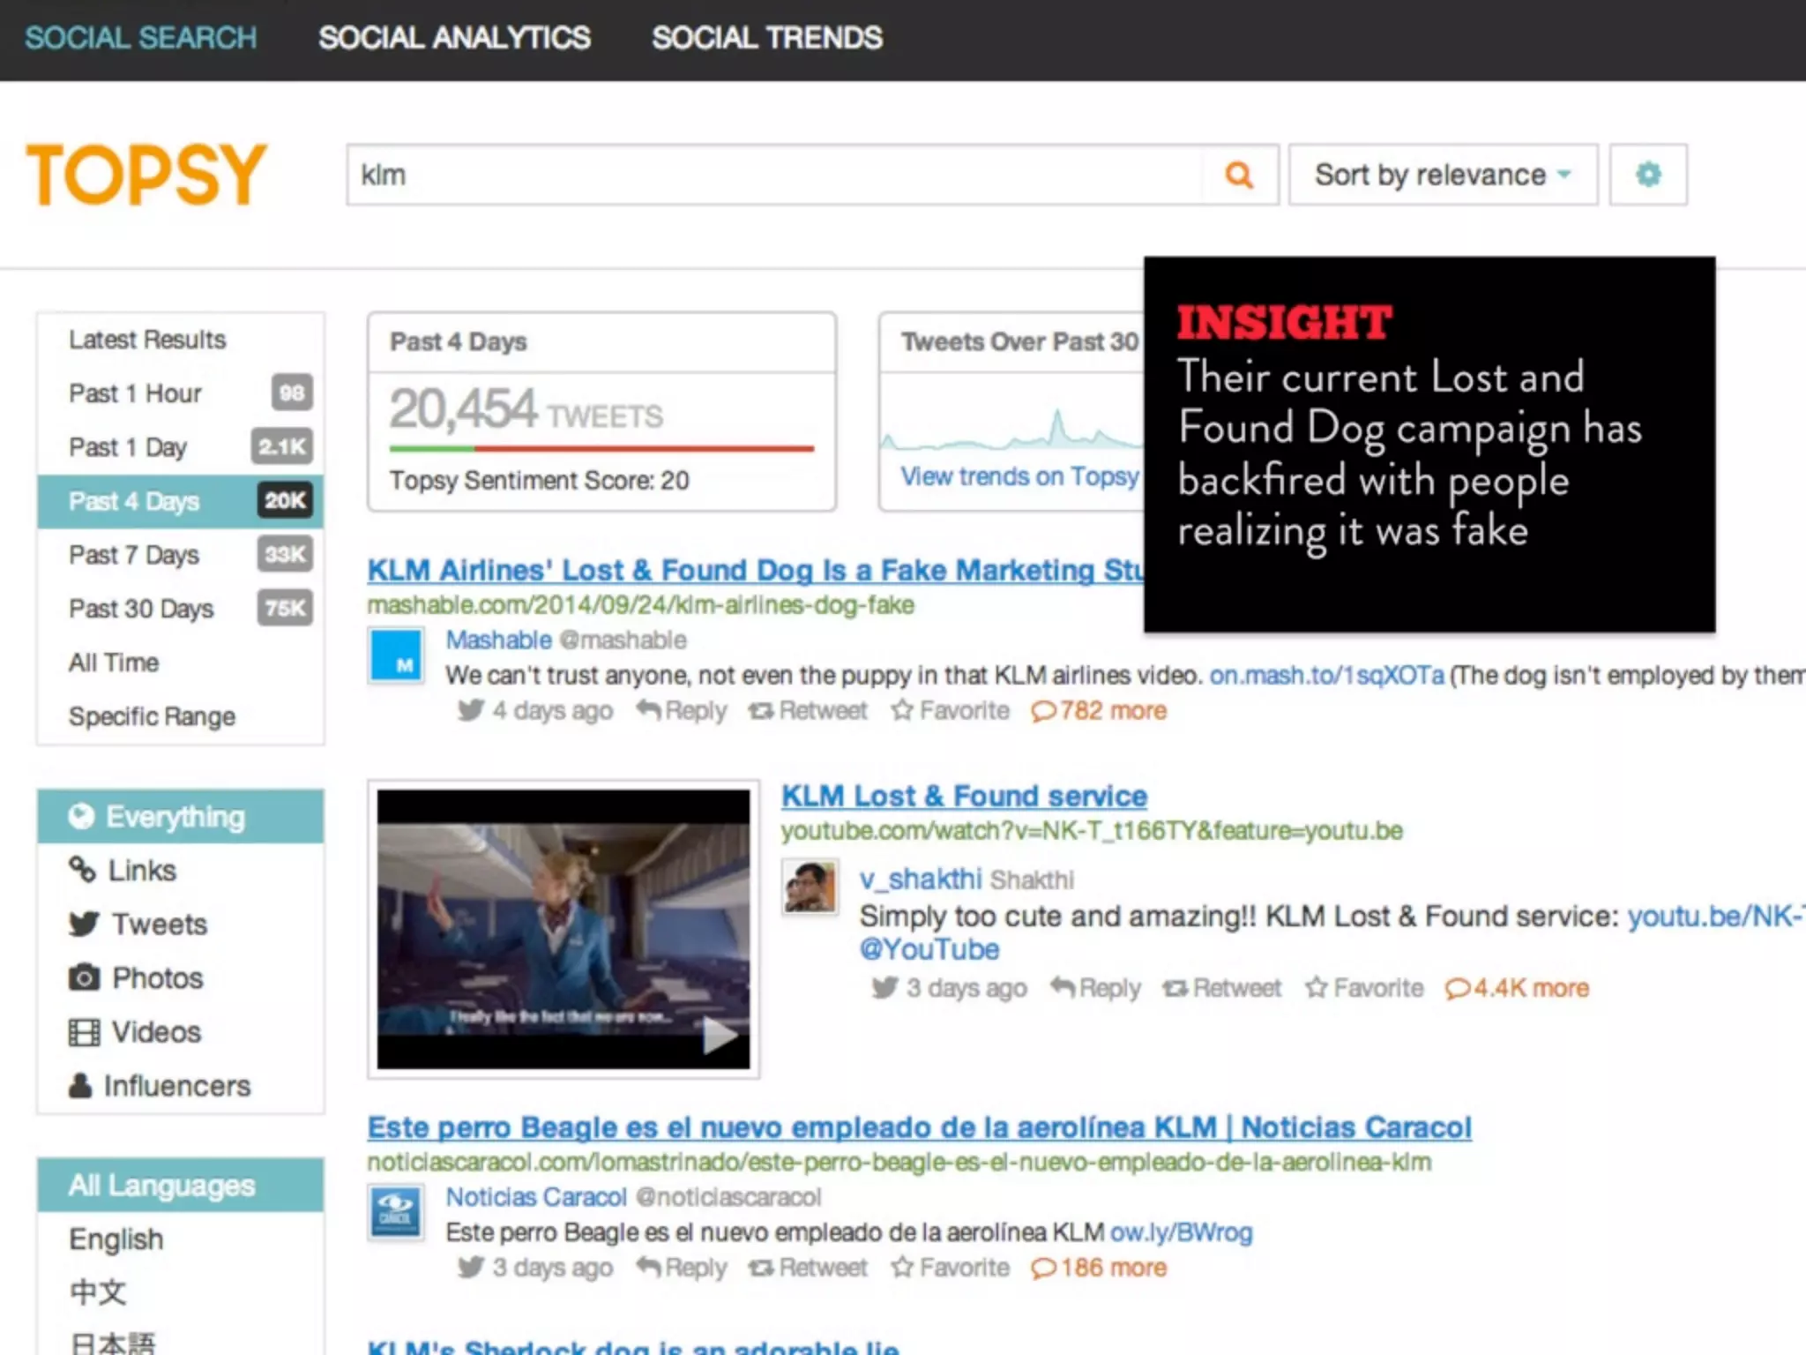1806x1355 pixels.
Task: Show 186 more related tweets
Action: click(1099, 1268)
